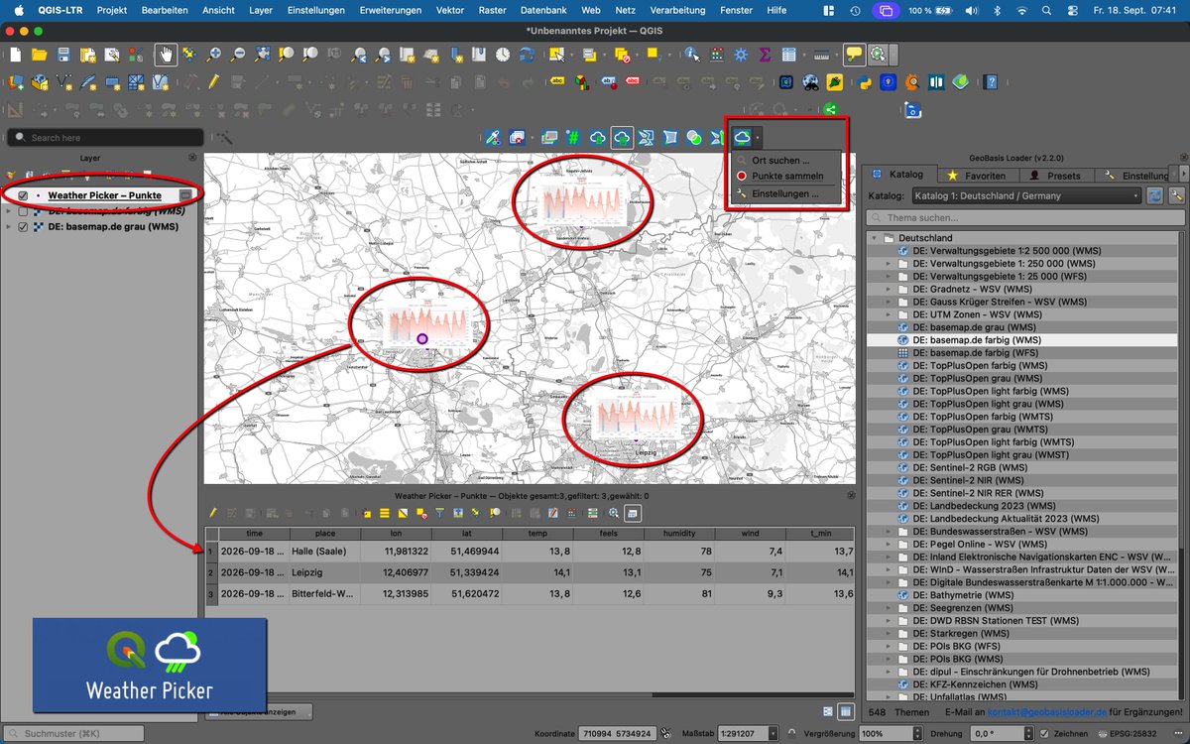Choose Einstellungen ... from Weather Picker menu
Image resolution: width=1190 pixels, height=744 pixels.
[783, 193]
